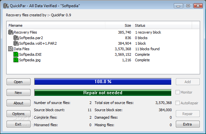Click the 'Damaged files:' label
Image resolution: width=206 pixels, height=134 pixels.
click(x=106, y=117)
